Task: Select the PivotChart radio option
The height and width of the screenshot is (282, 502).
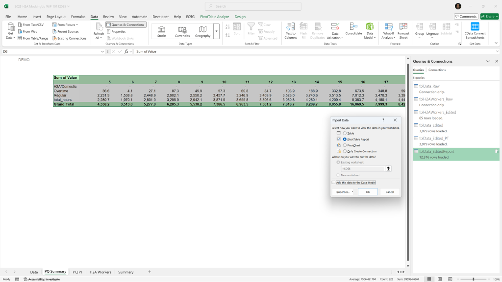Action: (x=345, y=145)
